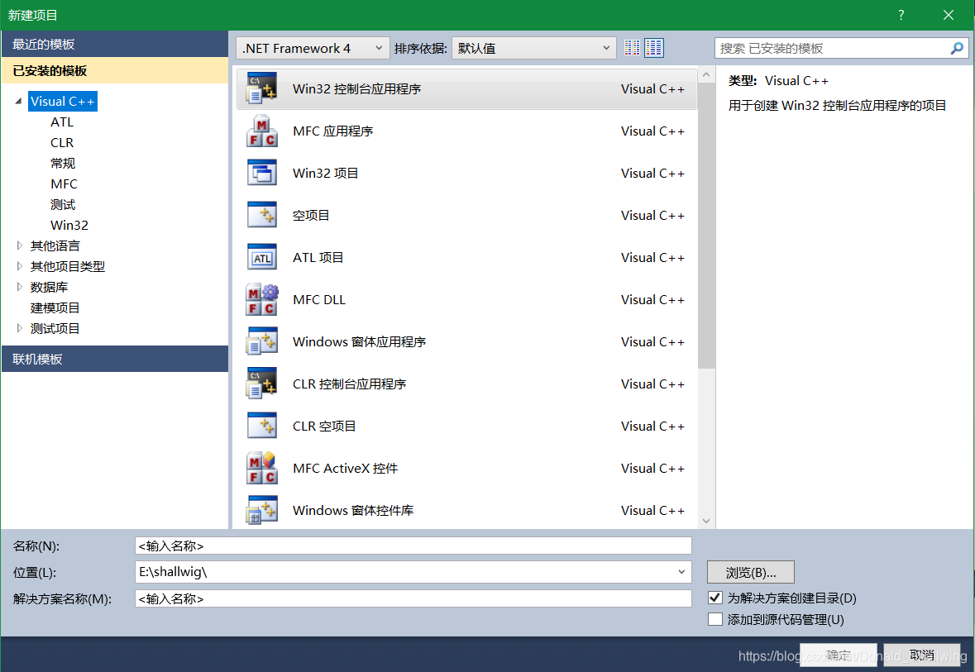Viewport: 975px width, 672px height.
Task: Open the help question mark button
Action: (901, 15)
